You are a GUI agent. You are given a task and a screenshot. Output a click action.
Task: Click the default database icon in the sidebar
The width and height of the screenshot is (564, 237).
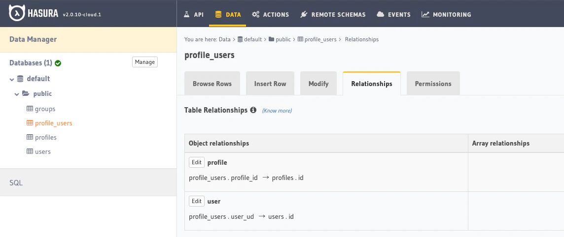[x=21, y=79]
